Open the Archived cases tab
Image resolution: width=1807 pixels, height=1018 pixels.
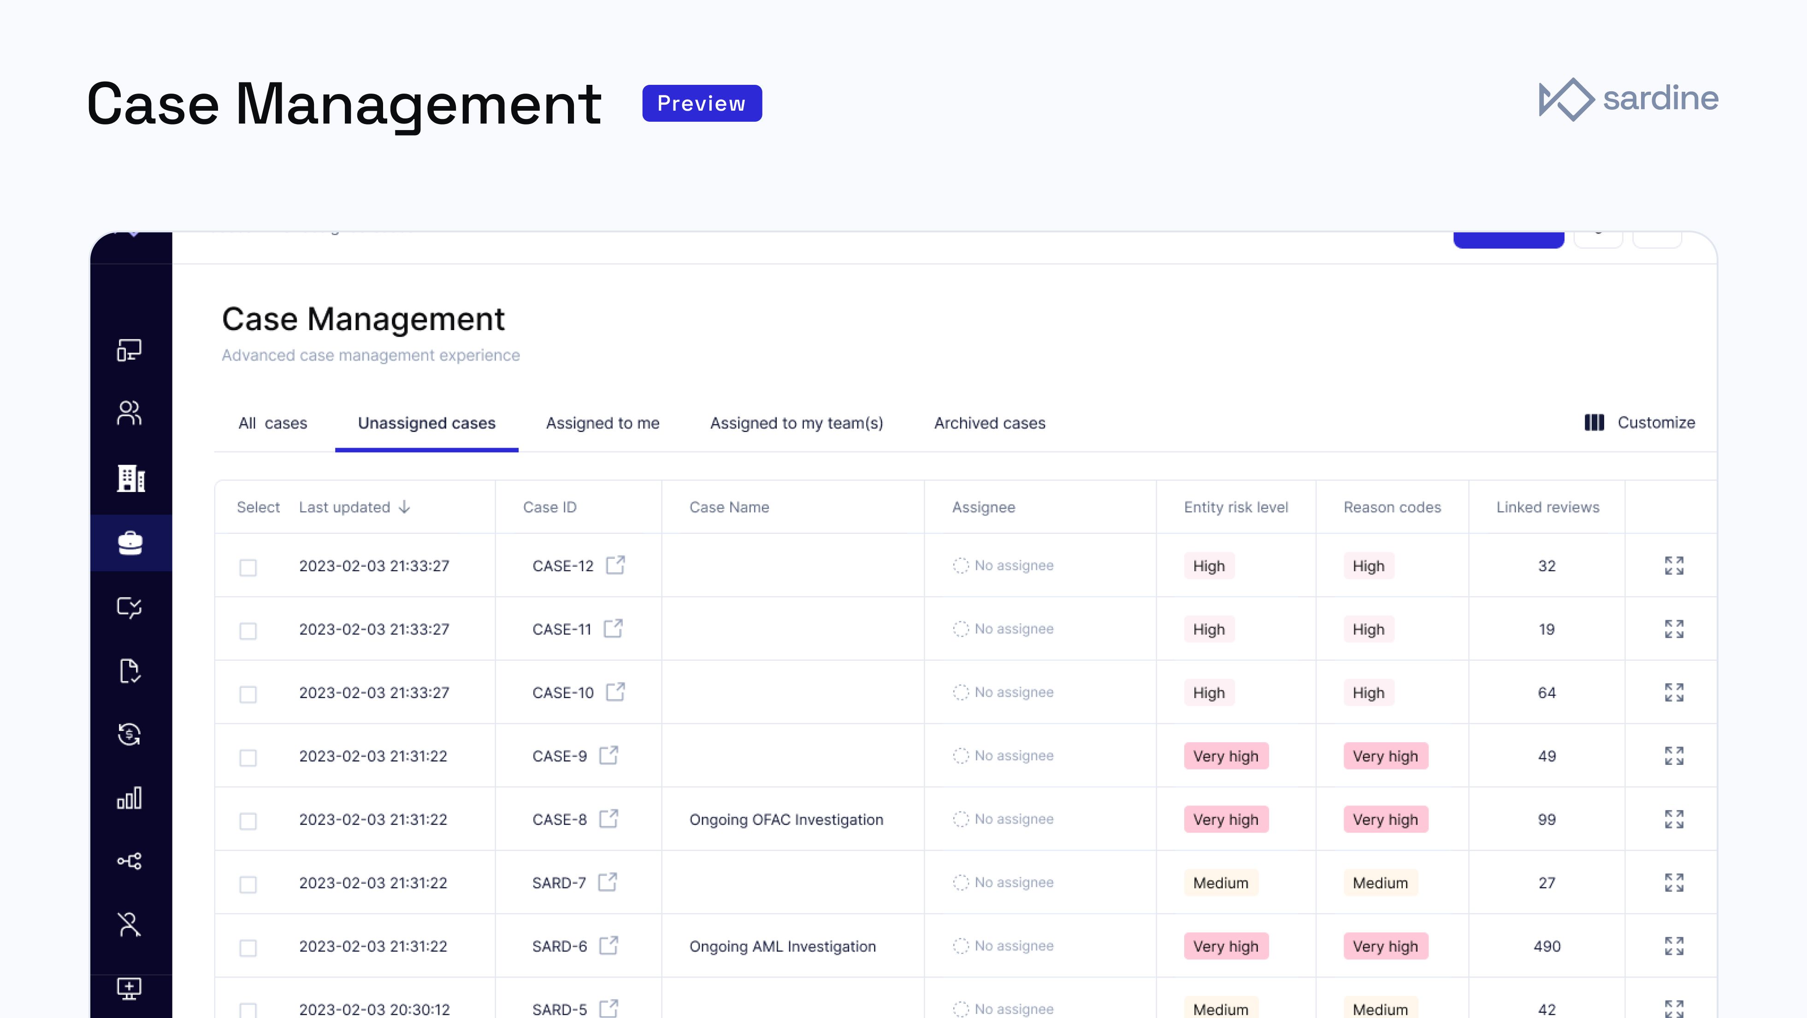(989, 423)
